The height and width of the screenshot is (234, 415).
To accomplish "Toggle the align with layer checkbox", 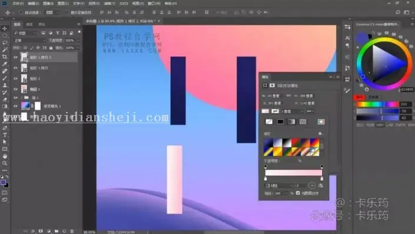I will (298, 193).
